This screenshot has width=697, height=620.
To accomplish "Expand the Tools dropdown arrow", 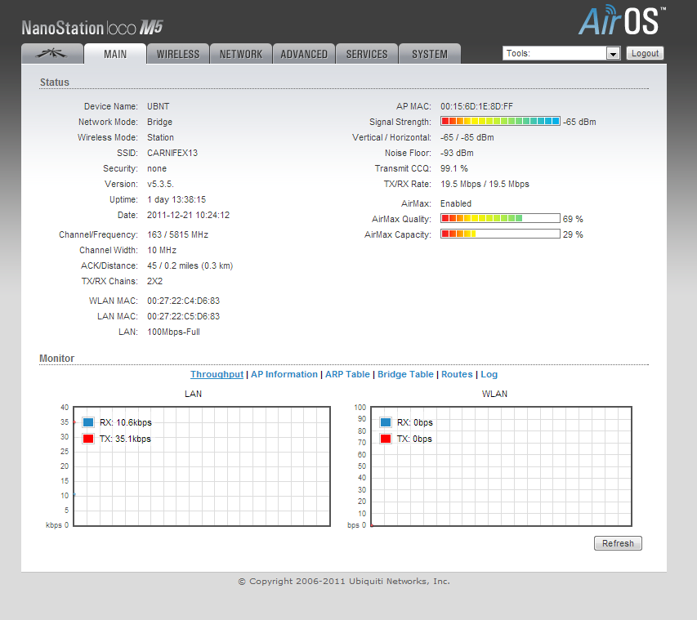I will tap(613, 54).
